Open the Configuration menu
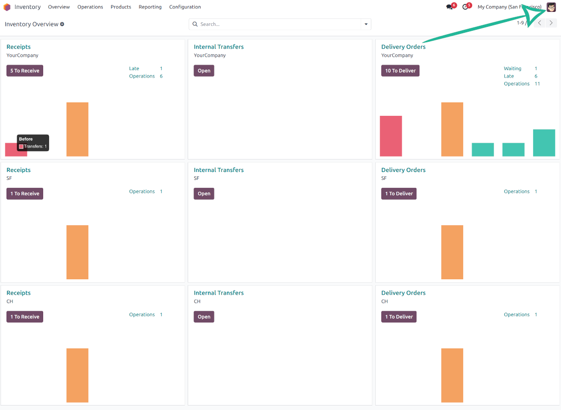 click(x=185, y=7)
